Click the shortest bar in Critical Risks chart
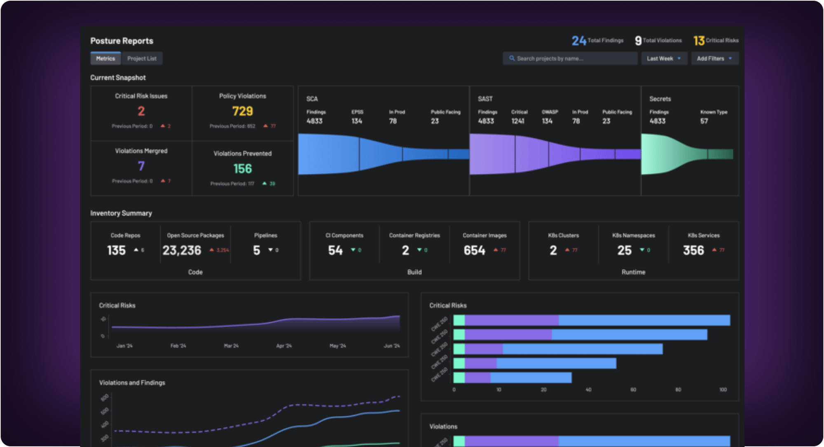824x447 pixels. tap(513, 377)
